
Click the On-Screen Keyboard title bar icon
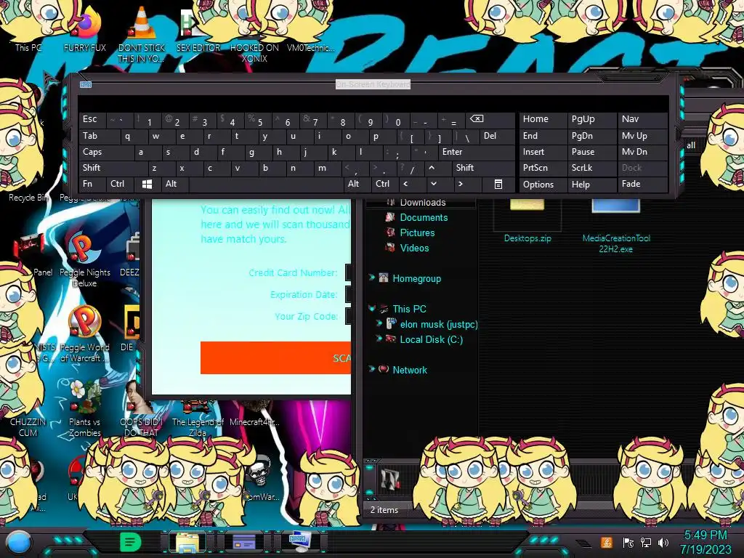[x=86, y=84]
